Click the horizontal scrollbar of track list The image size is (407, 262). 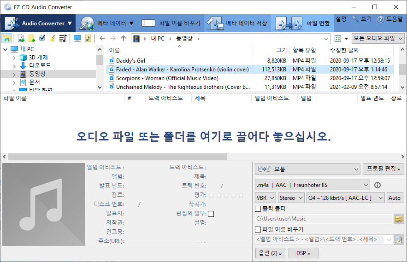tap(118, 157)
